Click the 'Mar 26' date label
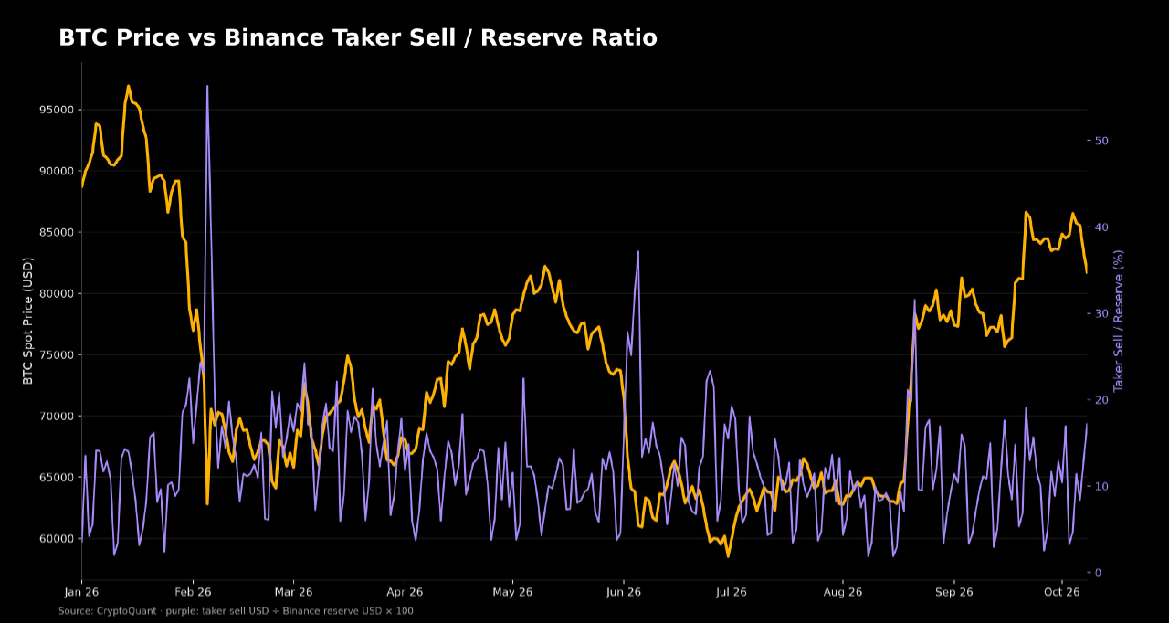Image resolution: width=1169 pixels, height=623 pixels. (x=293, y=592)
